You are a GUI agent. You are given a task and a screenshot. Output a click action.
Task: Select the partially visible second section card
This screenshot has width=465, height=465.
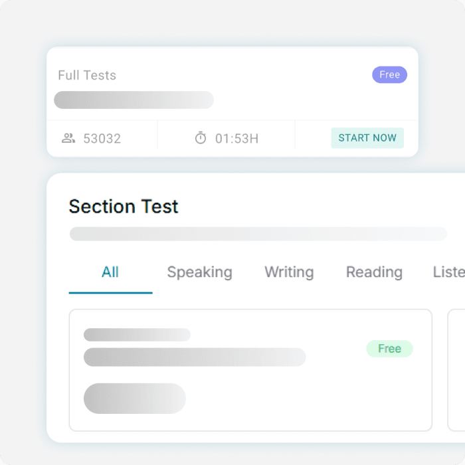(x=456, y=369)
